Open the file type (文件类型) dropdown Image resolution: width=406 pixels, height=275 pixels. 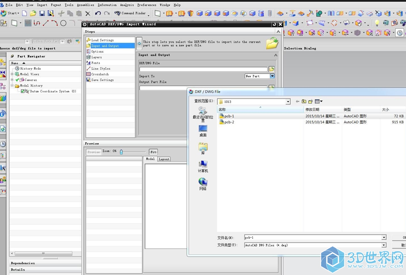(384, 245)
